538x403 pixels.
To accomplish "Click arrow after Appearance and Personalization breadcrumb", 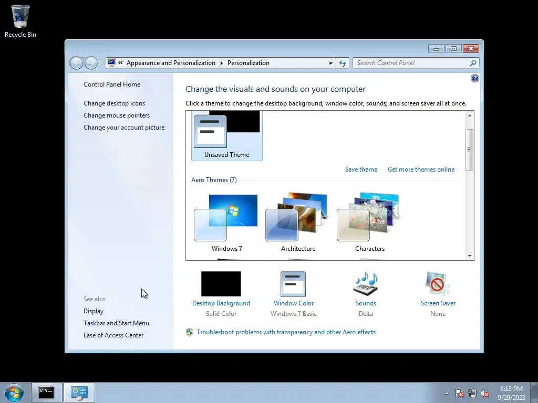I will tap(221, 63).
